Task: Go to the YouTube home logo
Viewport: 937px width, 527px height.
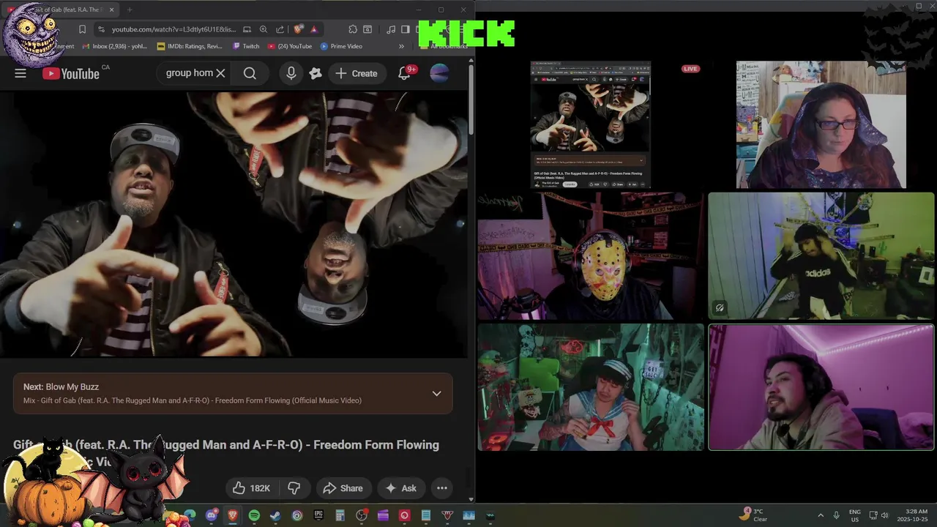Action: point(70,73)
